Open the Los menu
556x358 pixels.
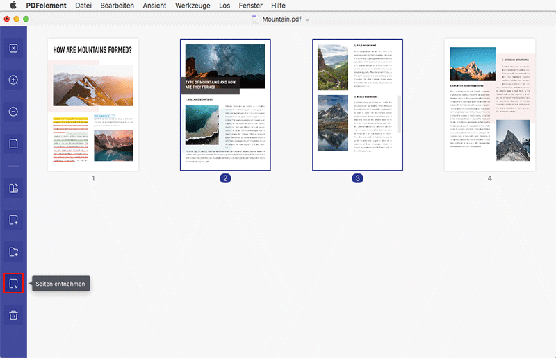[224, 6]
